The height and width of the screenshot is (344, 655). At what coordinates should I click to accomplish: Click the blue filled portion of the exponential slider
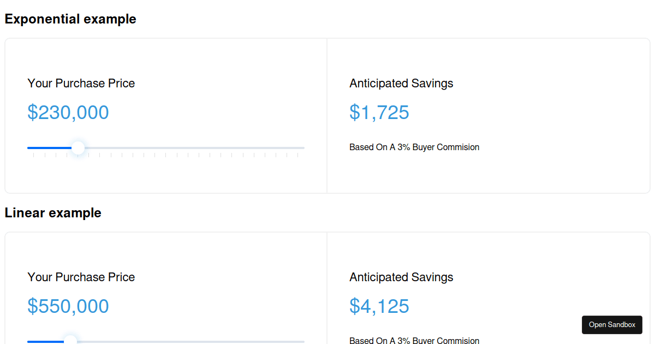pos(49,147)
